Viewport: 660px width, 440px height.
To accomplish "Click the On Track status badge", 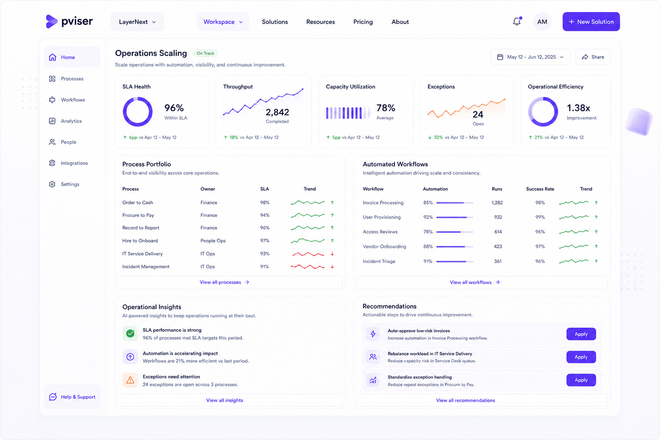I will (205, 53).
